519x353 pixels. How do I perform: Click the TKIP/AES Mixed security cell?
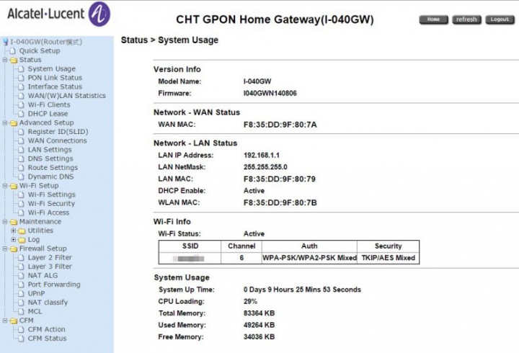pos(389,258)
